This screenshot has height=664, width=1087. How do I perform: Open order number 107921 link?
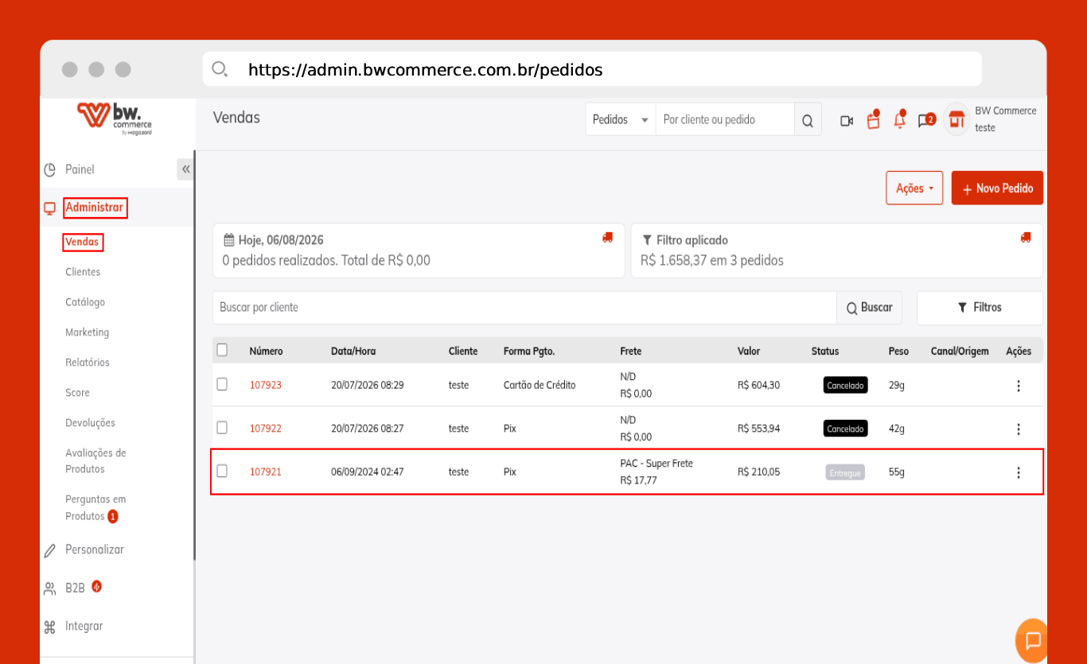(x=266, y=472)
